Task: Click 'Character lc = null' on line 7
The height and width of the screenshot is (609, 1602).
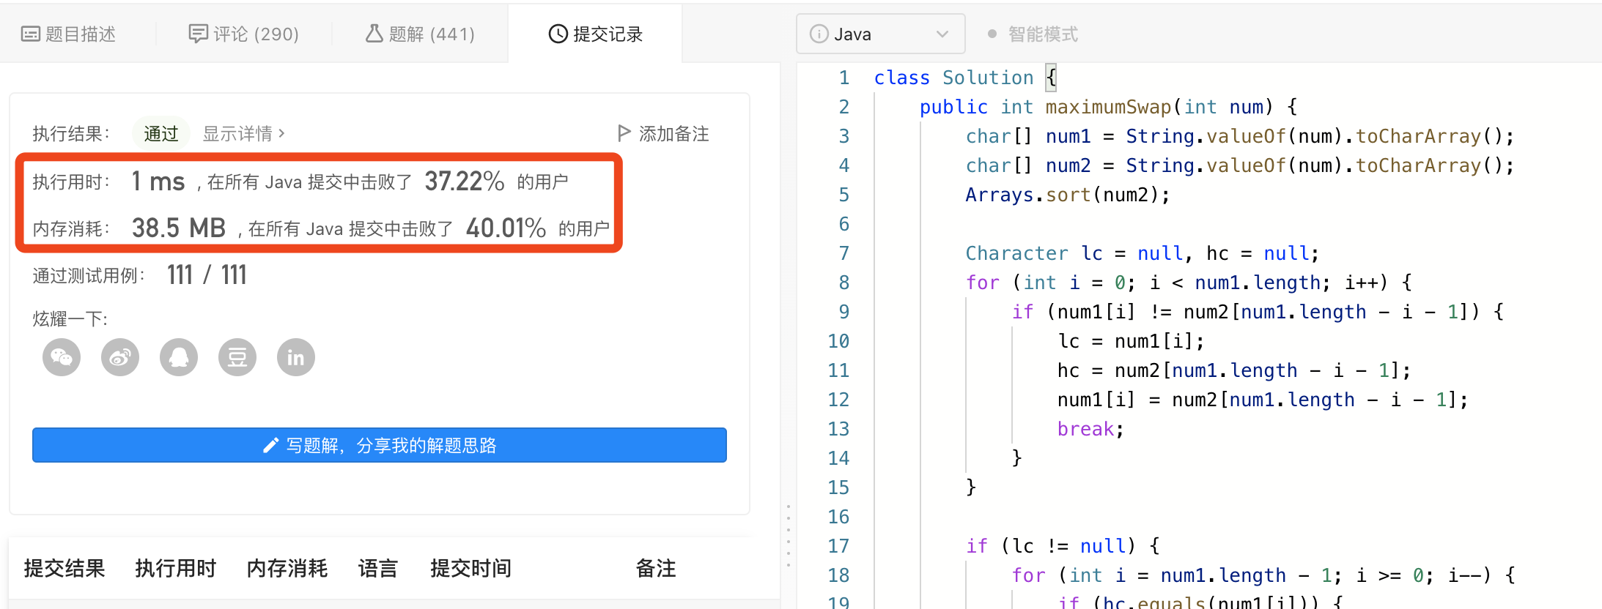Action: pos(1074,253)
